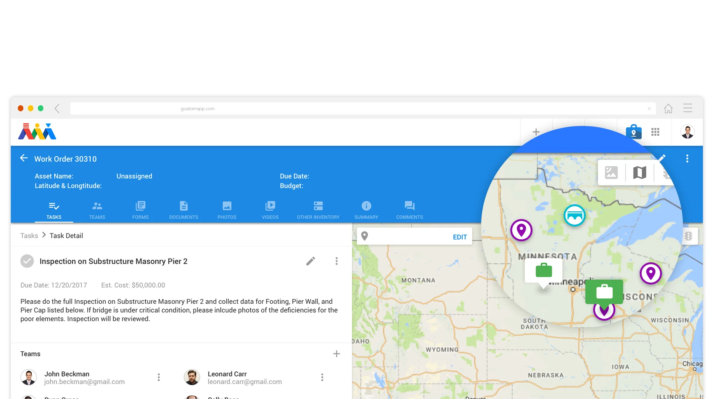Click Tasks breadcrumb link
This screenshot has height=399, width=710.
coord(29,236)
